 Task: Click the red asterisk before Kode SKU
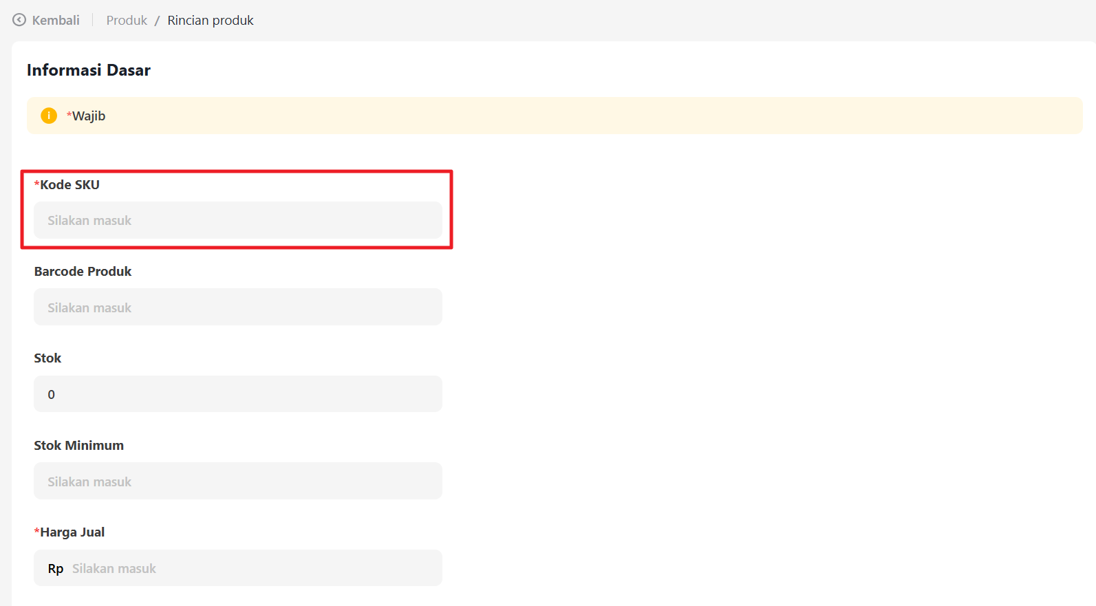pos(37,184)
